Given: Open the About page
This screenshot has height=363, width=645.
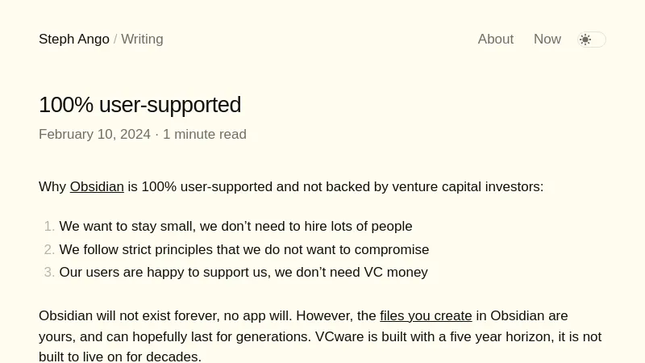Looking at the screenshot, I should click(495, 40).
